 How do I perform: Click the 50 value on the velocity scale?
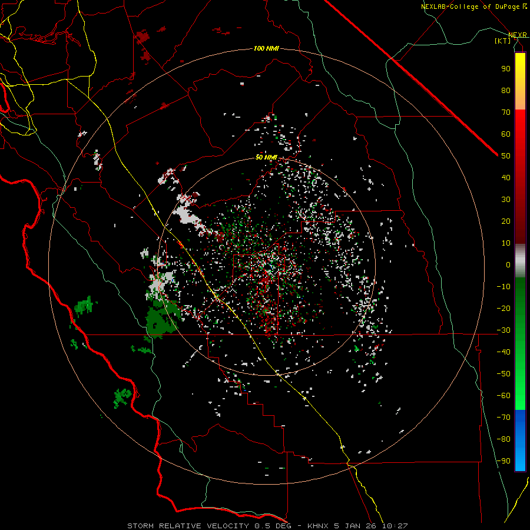(506, 156)
